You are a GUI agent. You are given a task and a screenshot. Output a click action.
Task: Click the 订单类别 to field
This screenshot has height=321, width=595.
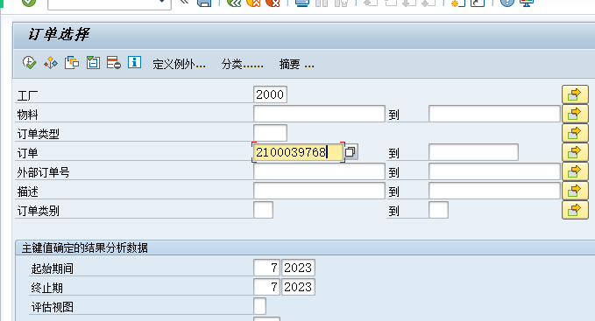[x=439, y=210]
